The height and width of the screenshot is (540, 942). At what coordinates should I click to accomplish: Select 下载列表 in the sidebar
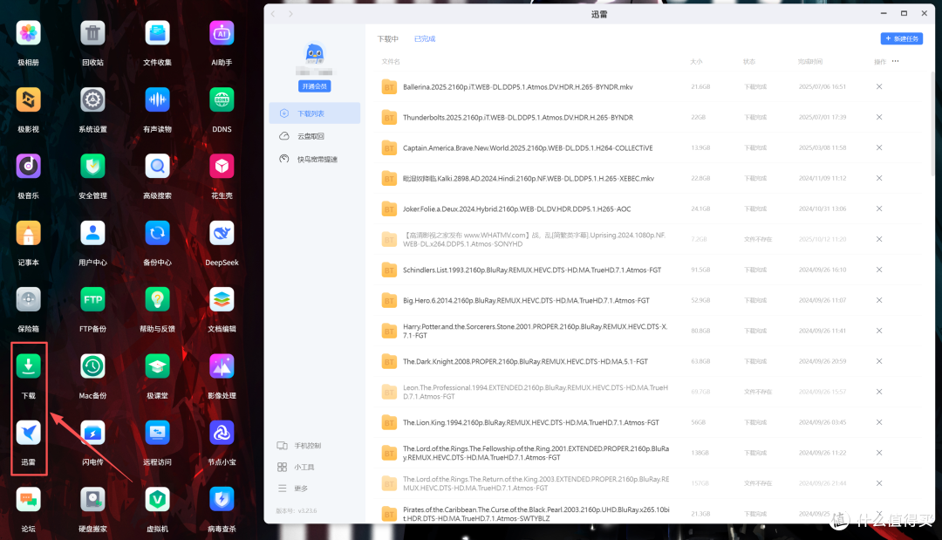tap(315, 113)
